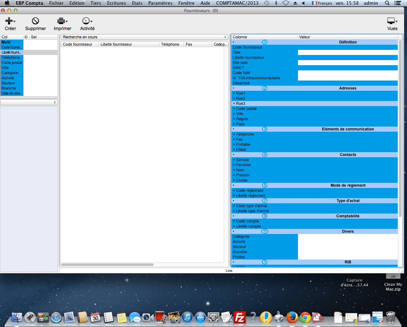Click the > Portable row
407x327 pixels.
[315, 144]
